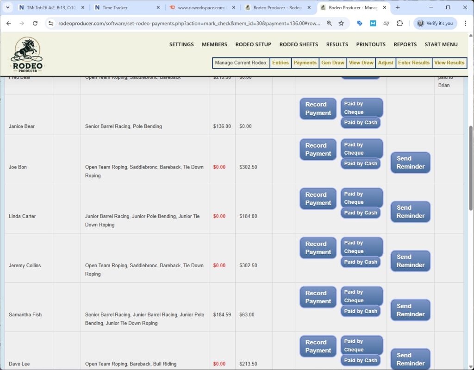The width and height of the screenshot is (474, 370).
Task: Switch to the Time Tracker tab
Action: coord(125,7)
